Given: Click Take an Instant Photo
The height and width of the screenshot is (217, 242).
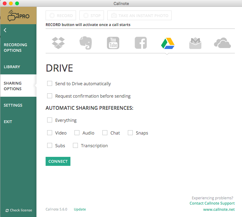Looking at the screenshot, I should coord(139,15).
